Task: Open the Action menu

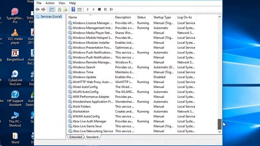Action: 50,3
